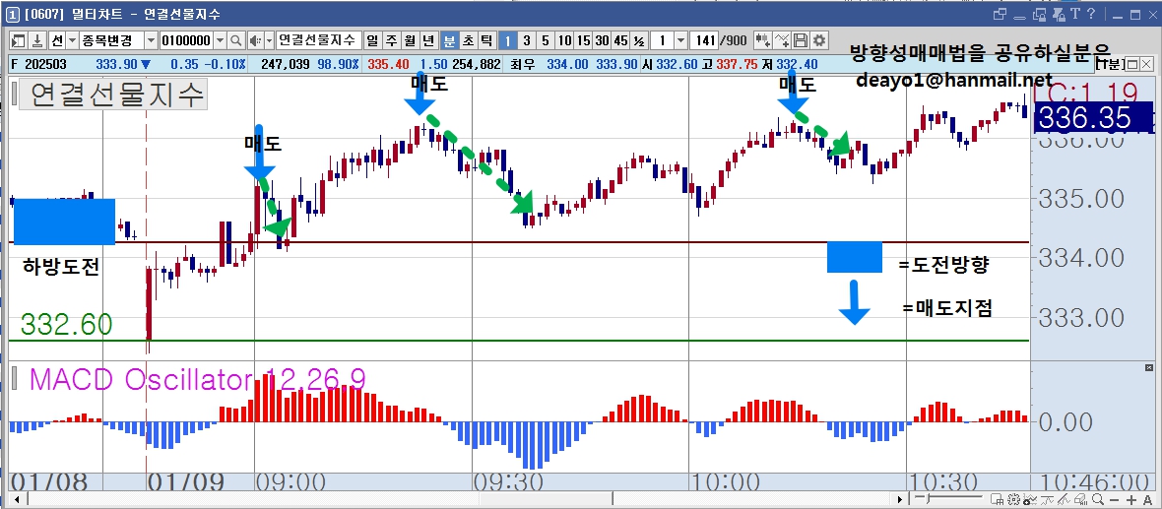The image size is (1162, 509).
Task: Click the cascade windows icon in title bar
Action: point(1000,14)
